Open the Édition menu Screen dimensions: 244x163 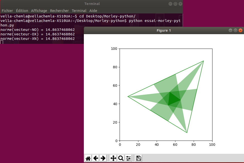click(x=22, y=11)
